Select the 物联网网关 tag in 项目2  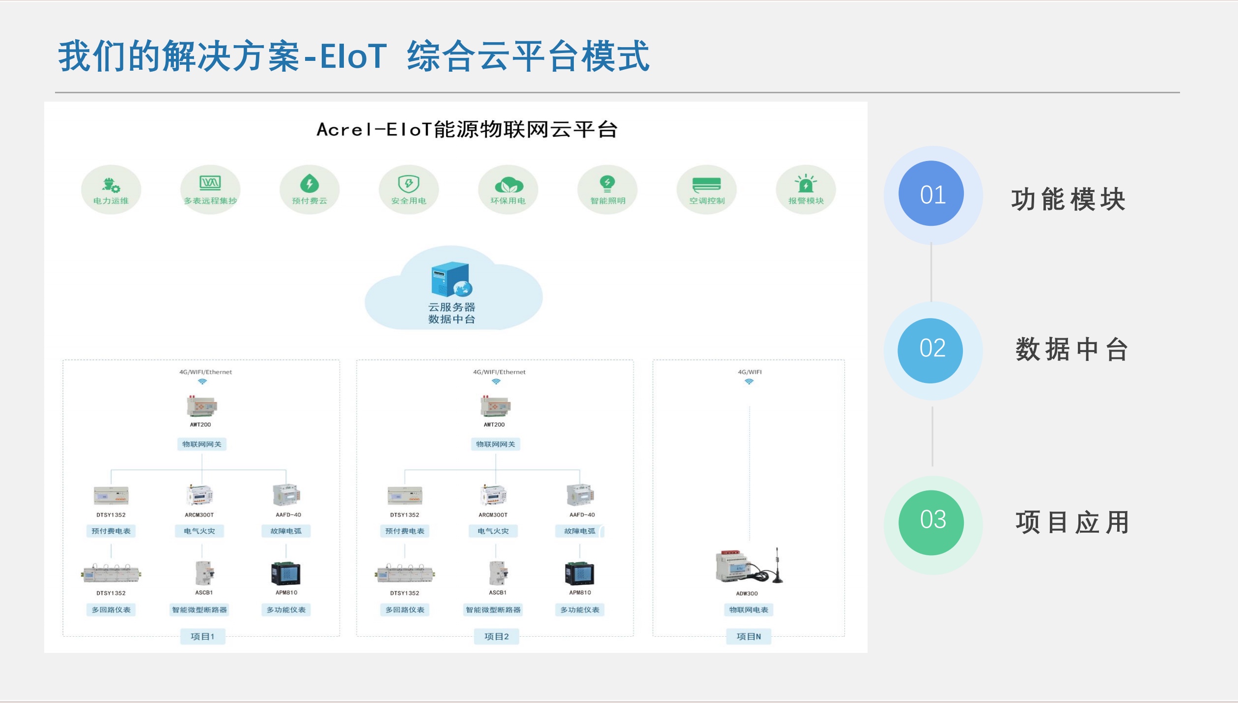tap(496, 444)
